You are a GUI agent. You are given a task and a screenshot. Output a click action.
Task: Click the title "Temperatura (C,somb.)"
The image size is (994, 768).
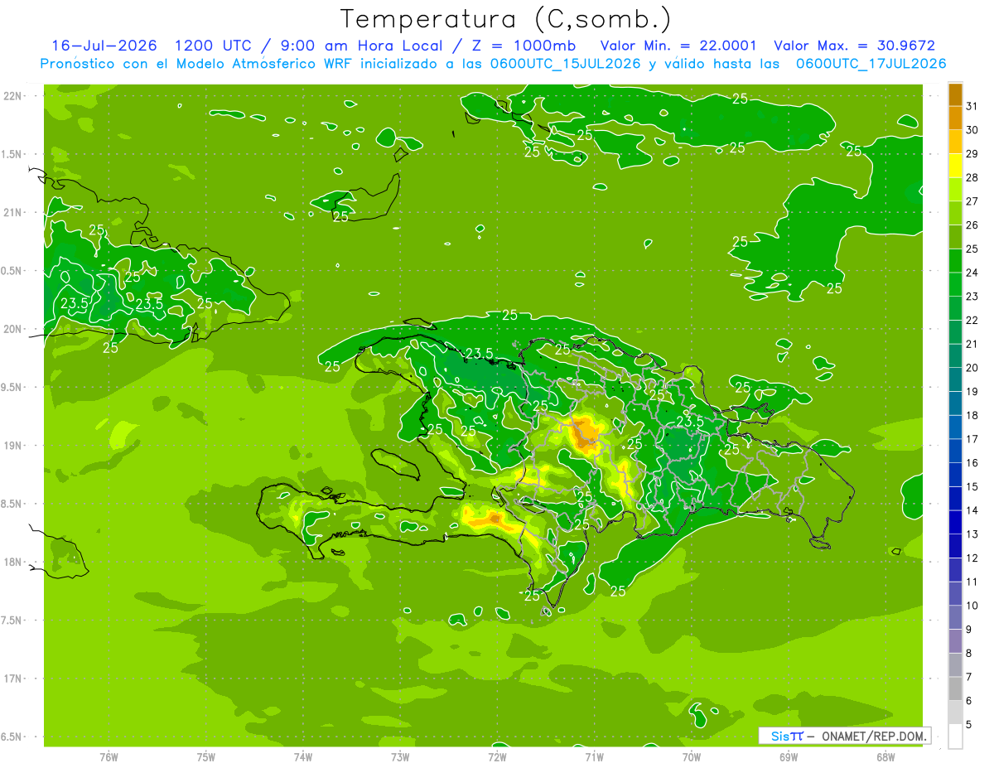tap(506, 18)
